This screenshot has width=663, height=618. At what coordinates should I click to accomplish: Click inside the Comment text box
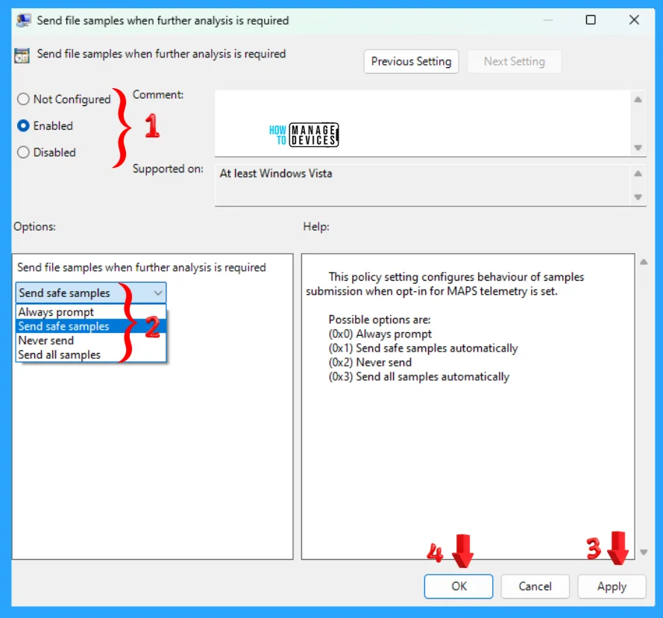click(423, 123)
